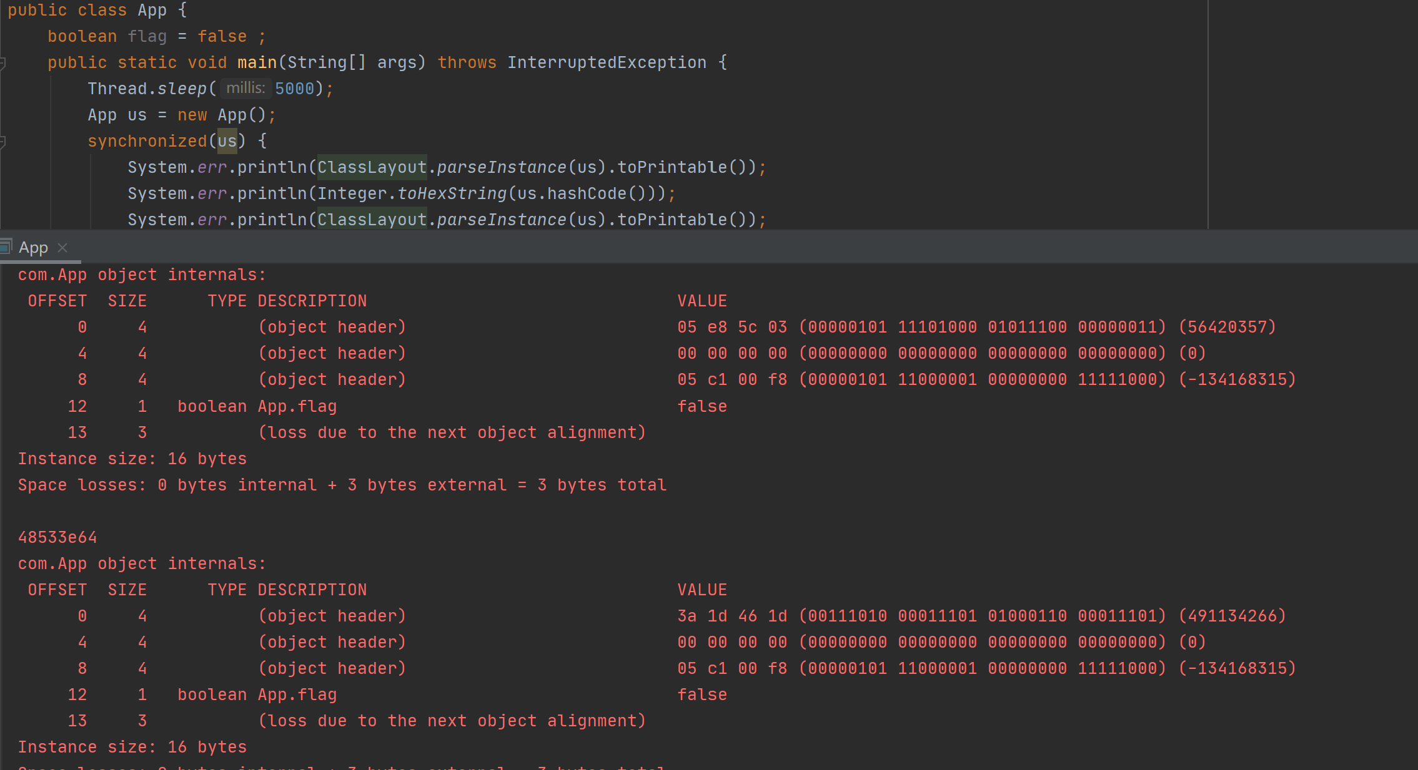
Task: Click first 'Instance size: 16 bytes' line
Action: (132, 459)
